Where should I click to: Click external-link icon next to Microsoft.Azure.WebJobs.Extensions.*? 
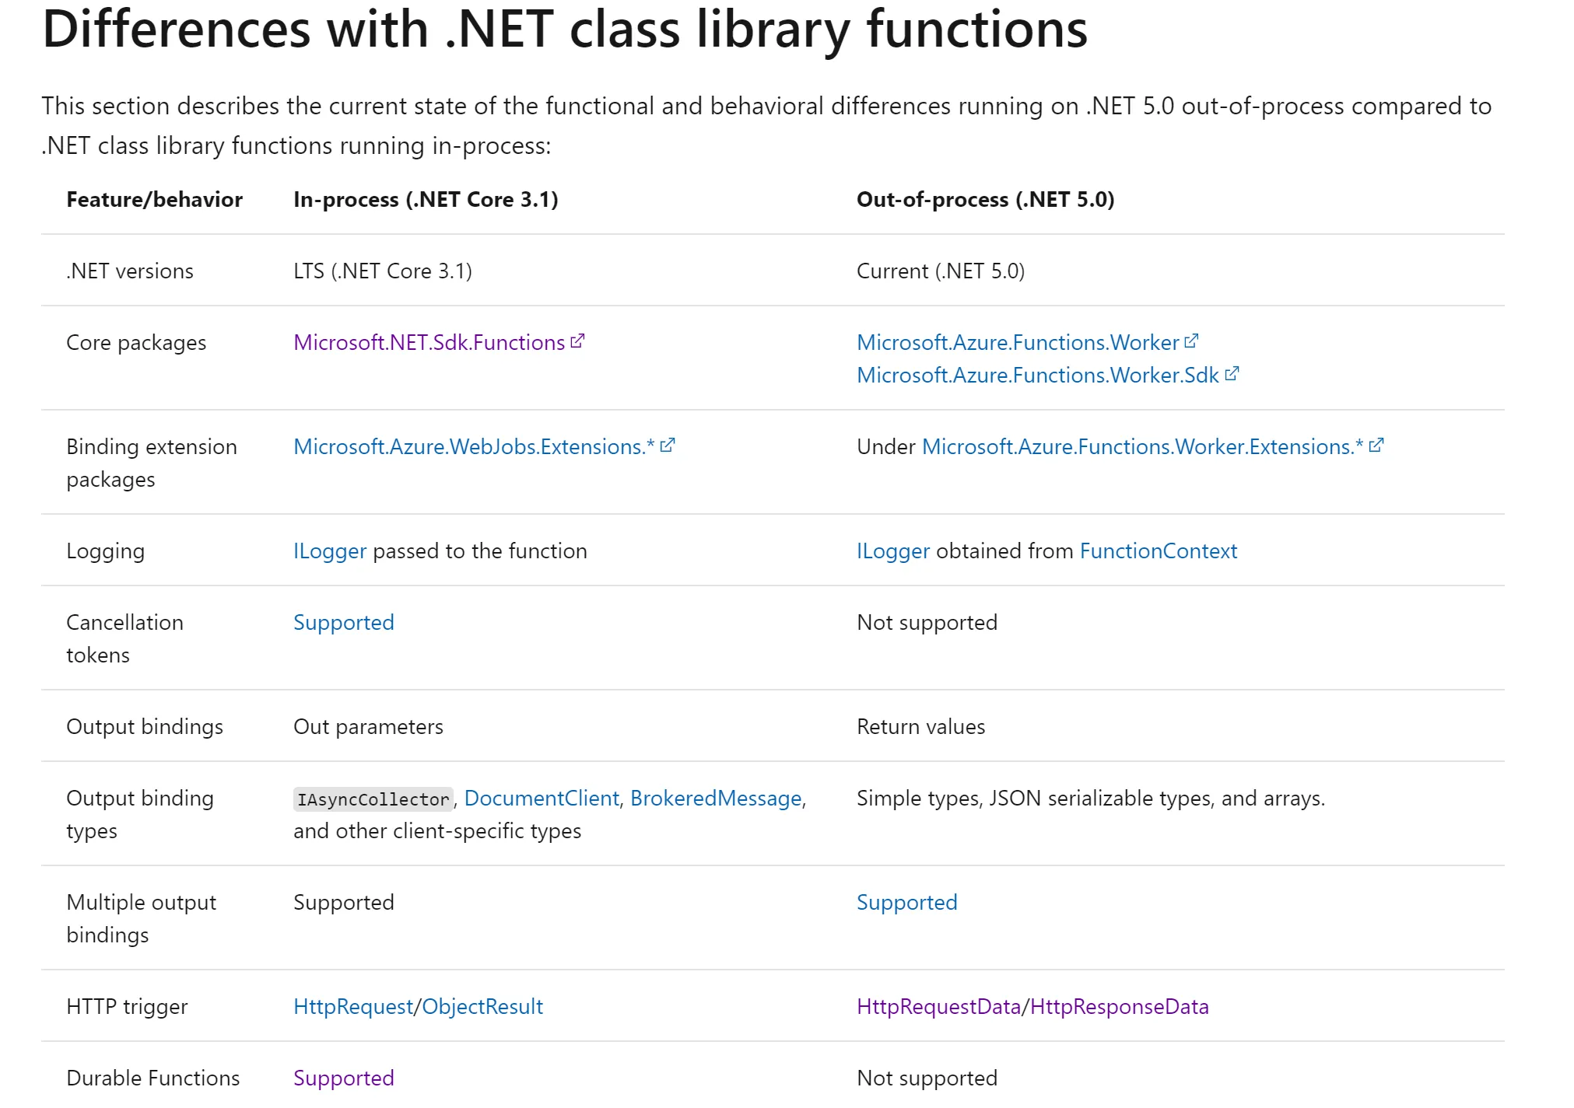pos(668,446)
